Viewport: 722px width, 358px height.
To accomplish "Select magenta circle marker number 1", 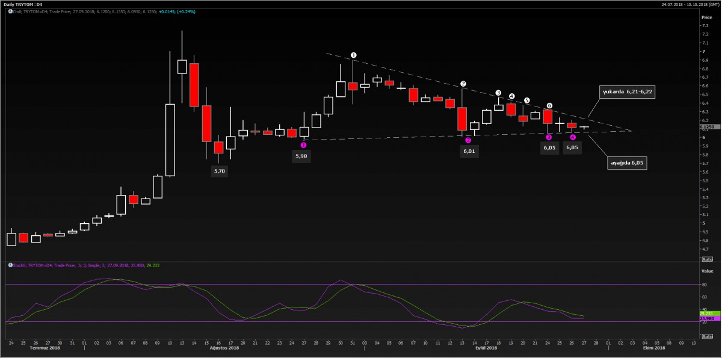I will 303,145.
